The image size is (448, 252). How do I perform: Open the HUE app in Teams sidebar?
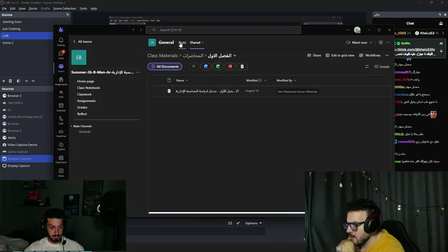61,94
